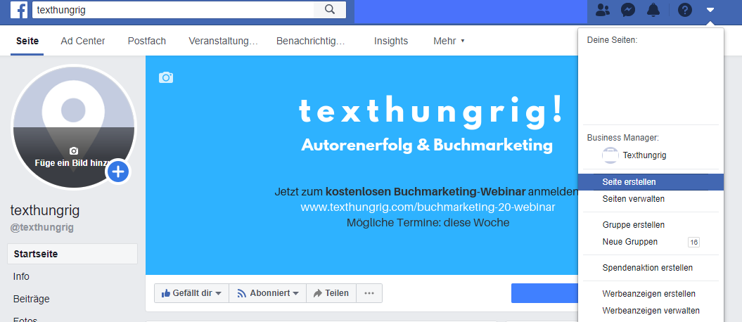The image size is (742, 322).
Task: Click the texthungrig page name heading
Action: click(45, 210)
